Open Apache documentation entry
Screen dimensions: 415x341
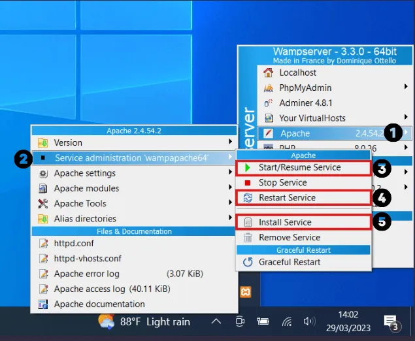134,304
